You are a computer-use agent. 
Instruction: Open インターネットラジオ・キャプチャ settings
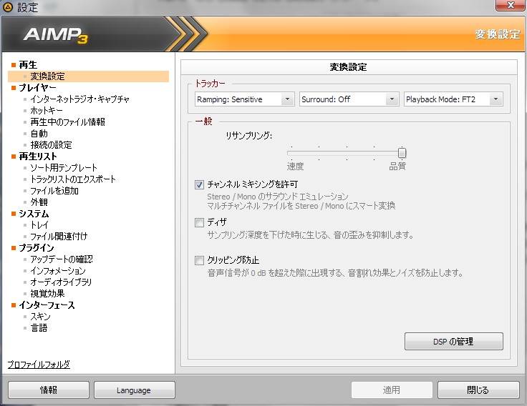(79, 99)
